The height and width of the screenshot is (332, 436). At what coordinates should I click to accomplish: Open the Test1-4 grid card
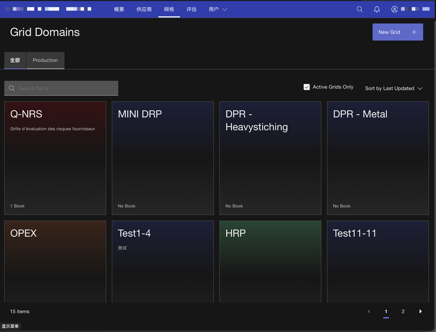click(162, 261)
